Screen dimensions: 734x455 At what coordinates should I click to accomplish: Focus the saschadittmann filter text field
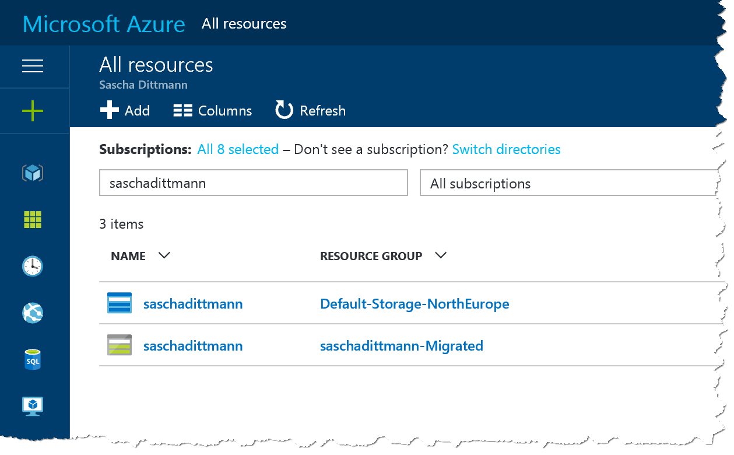(253, 184)
